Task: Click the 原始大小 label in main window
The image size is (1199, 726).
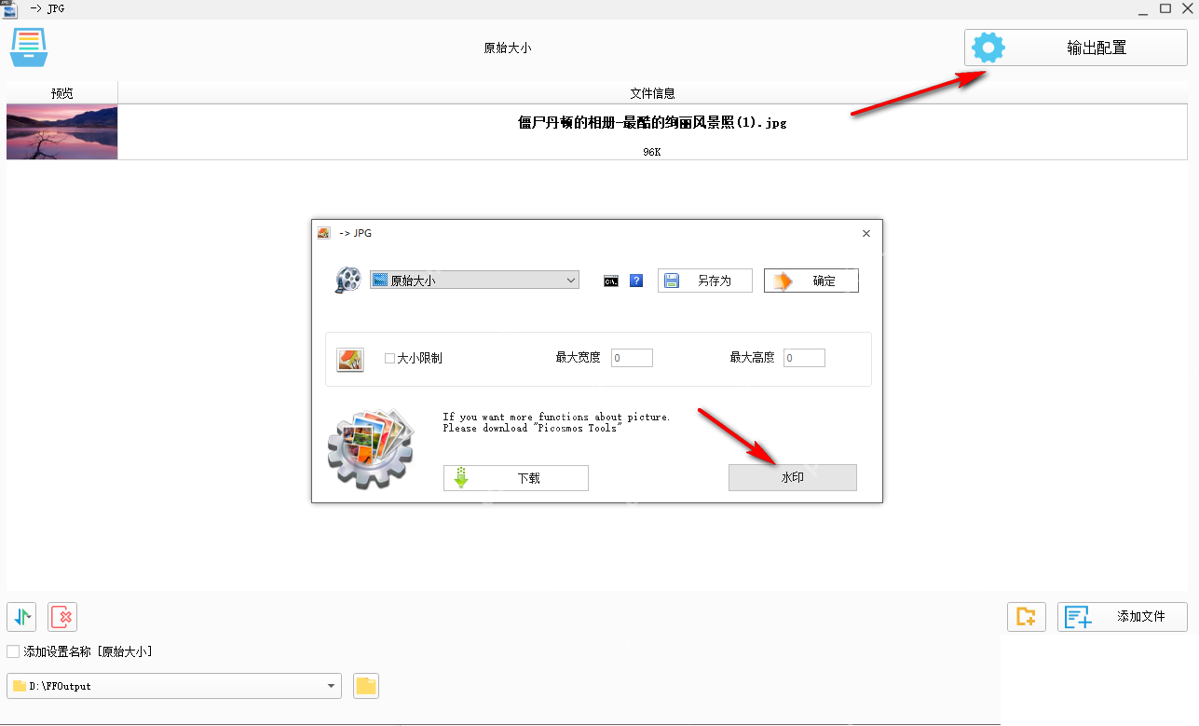Action: tap(508, 48)
